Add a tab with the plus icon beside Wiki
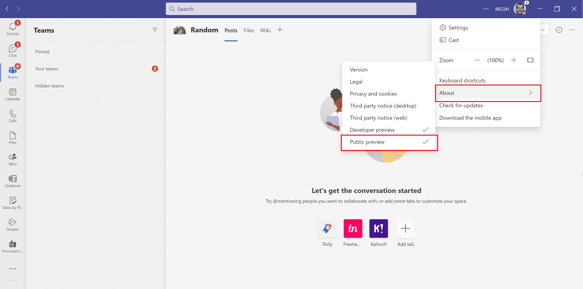583x289 pixels. coord(280,30)
